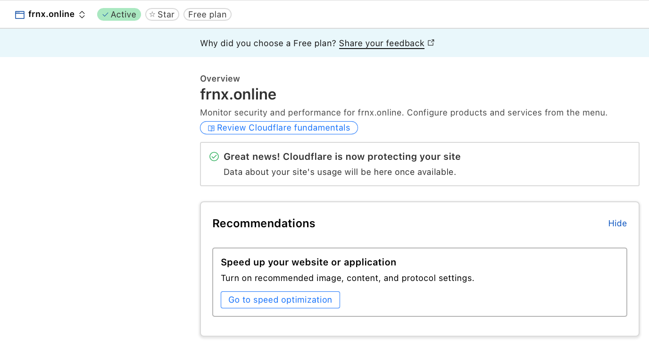Click the Recommendations heading
Image resolution: width=649 pixels, height=347 pixels.
264,223
